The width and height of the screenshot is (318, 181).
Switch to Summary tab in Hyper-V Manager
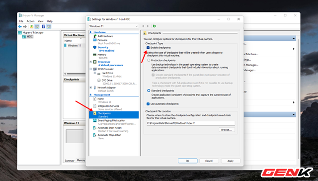point(70,161)
